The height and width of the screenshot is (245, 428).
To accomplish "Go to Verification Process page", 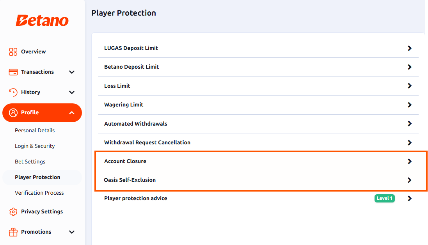I will tap(39, 193).
